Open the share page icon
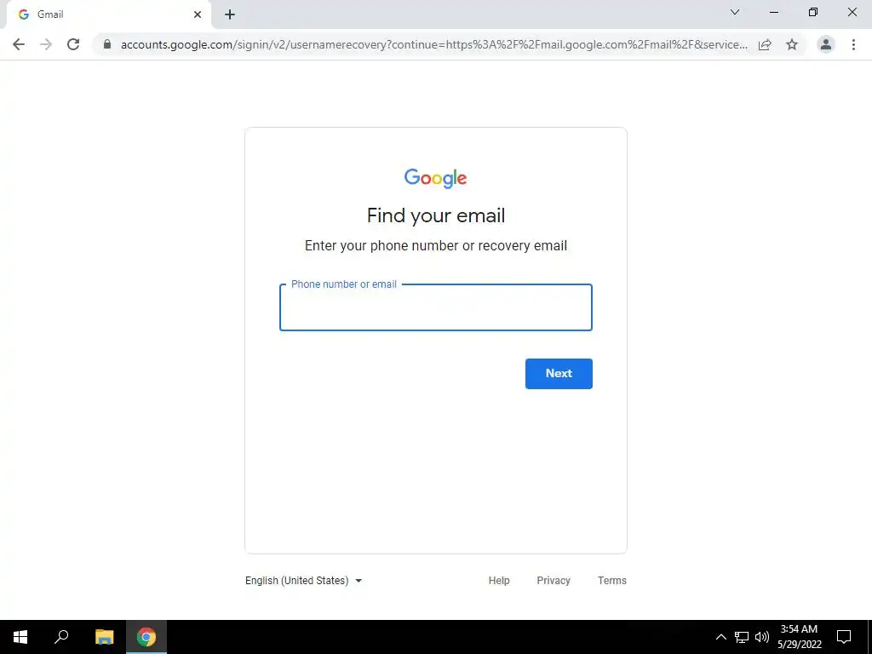 point(765,44)
